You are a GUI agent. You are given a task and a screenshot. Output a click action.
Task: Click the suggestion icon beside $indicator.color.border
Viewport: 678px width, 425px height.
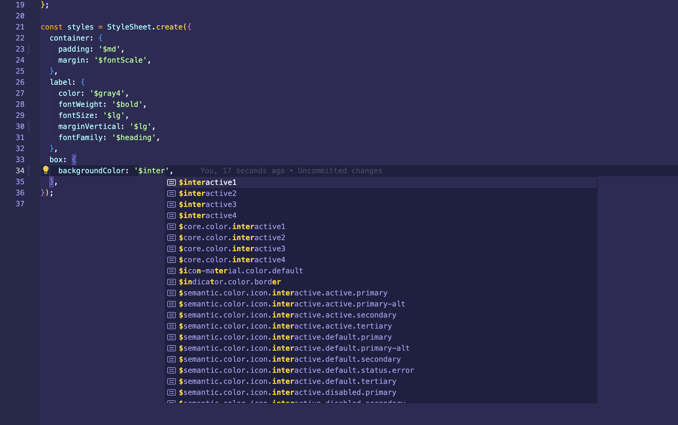tap(171, 282)
